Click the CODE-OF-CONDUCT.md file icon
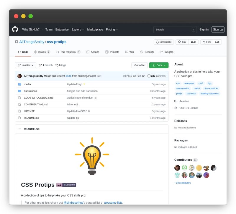236x214 pixels. pos(19,98)
